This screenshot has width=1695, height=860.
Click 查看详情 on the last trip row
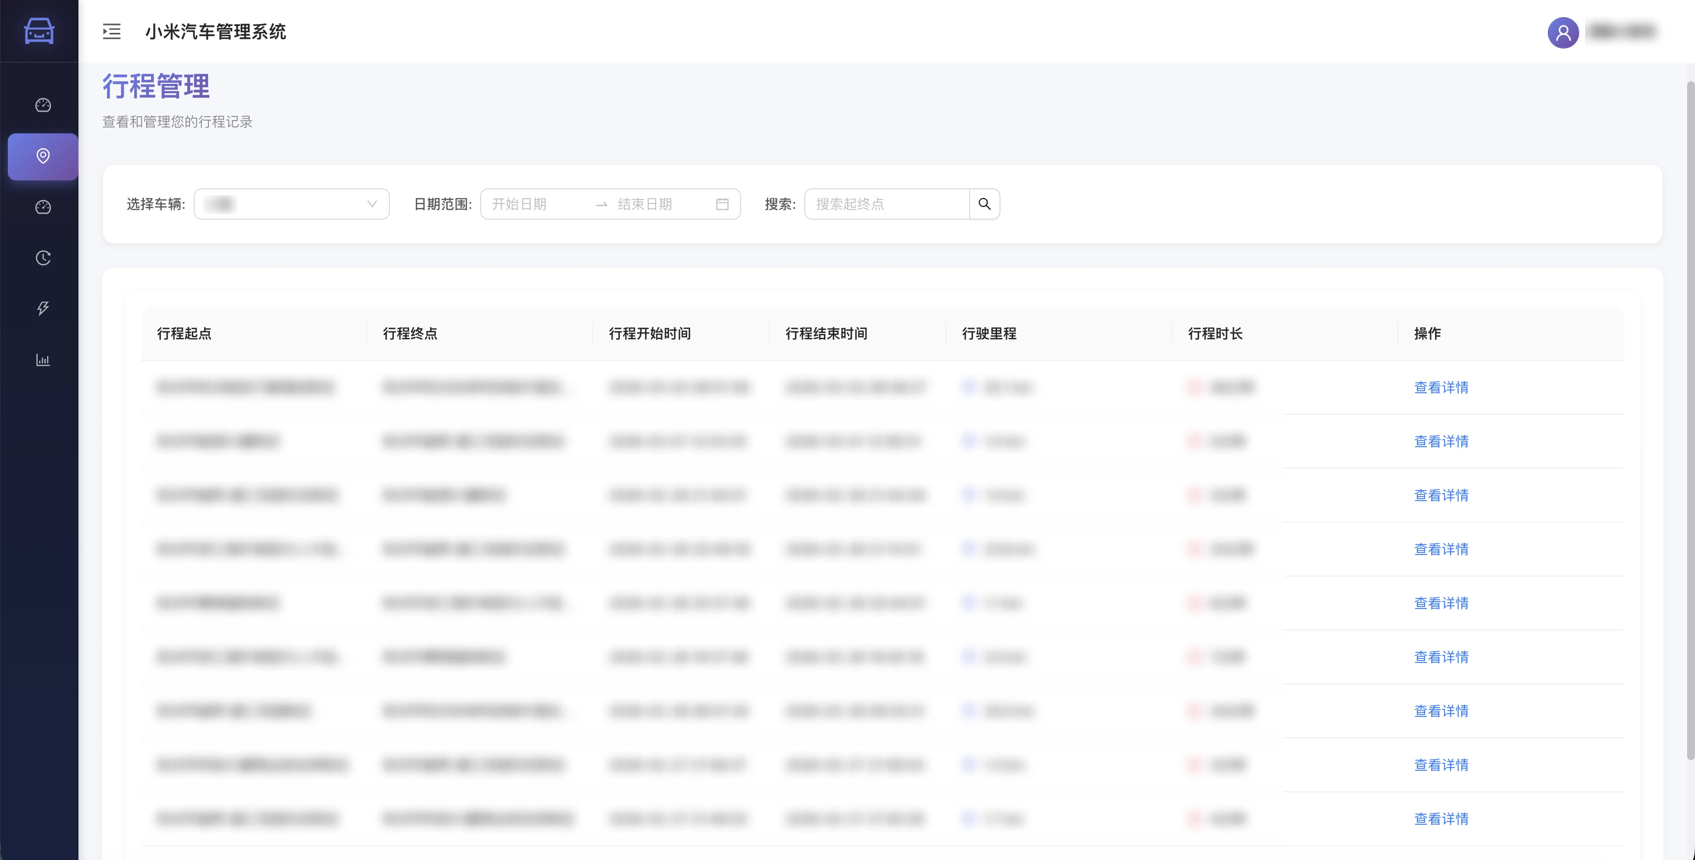pyautogui.click(x=1441, y=818)
